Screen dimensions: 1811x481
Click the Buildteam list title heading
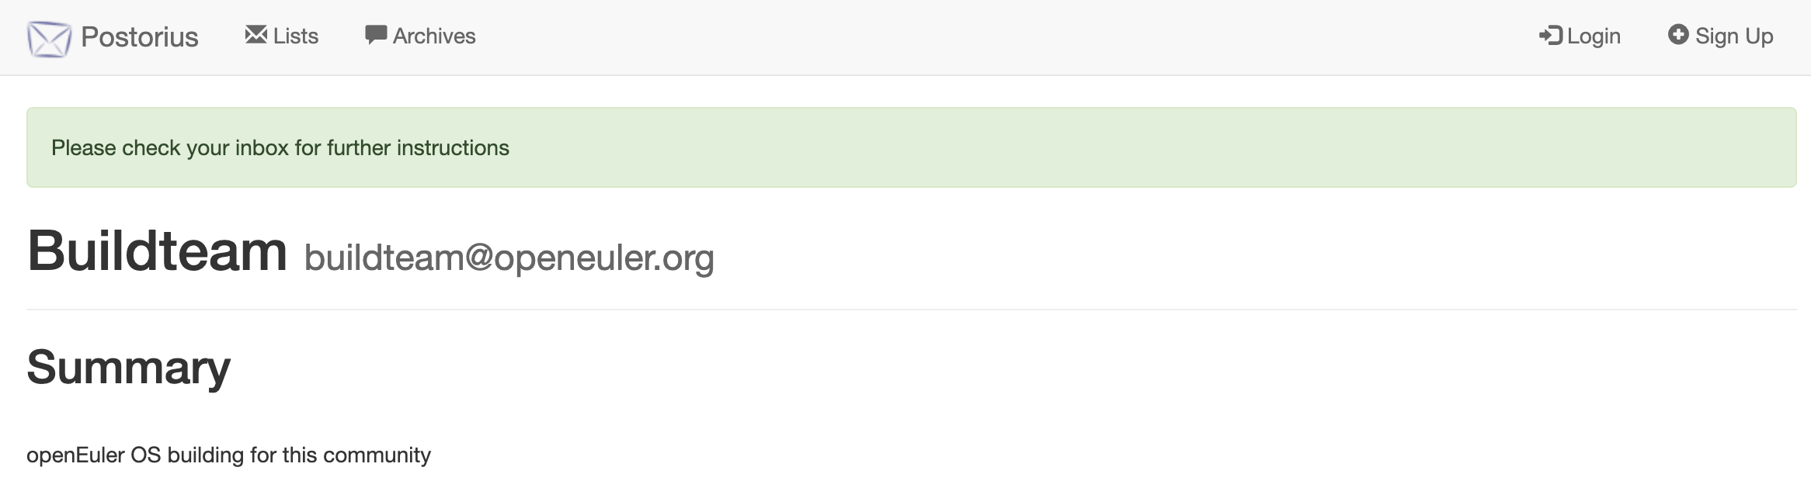tap(157, 251)
